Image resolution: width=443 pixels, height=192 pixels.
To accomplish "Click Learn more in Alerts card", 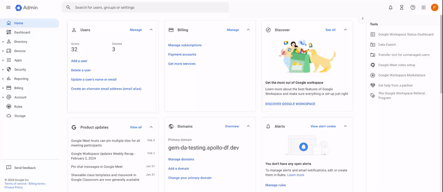I will [x=296, y=175].
